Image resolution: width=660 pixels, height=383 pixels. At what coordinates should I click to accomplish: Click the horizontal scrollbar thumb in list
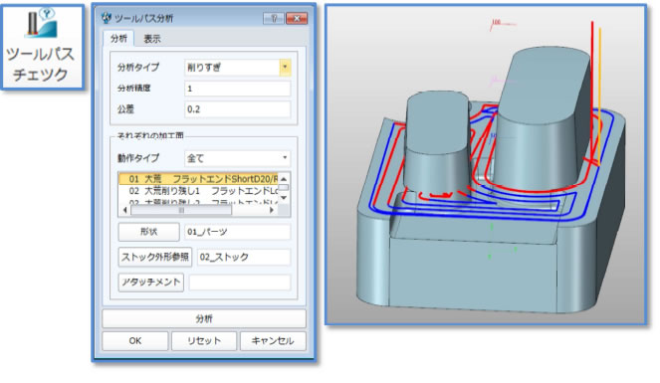pos(181,210)
